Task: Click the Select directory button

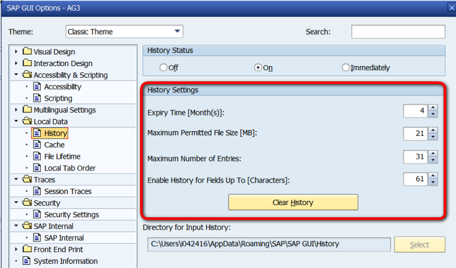Action: [420, 244]
